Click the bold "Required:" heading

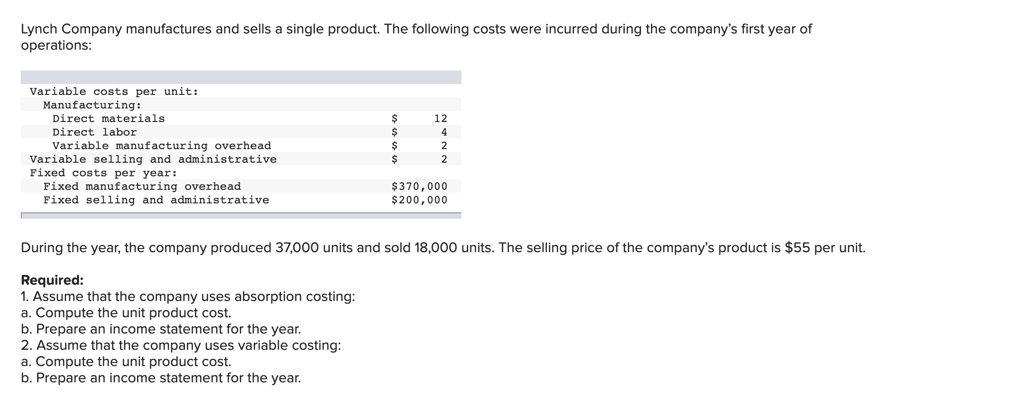coord(52,280)
